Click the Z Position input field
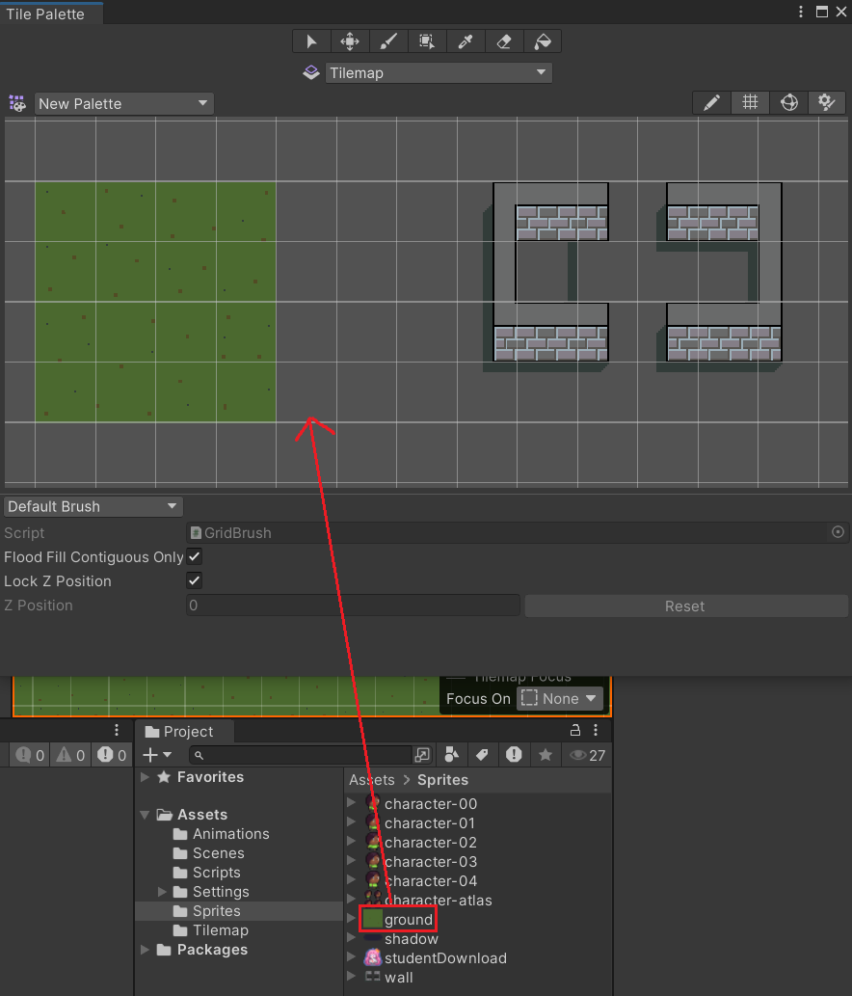852x996 pixels. tap(353, 606)
